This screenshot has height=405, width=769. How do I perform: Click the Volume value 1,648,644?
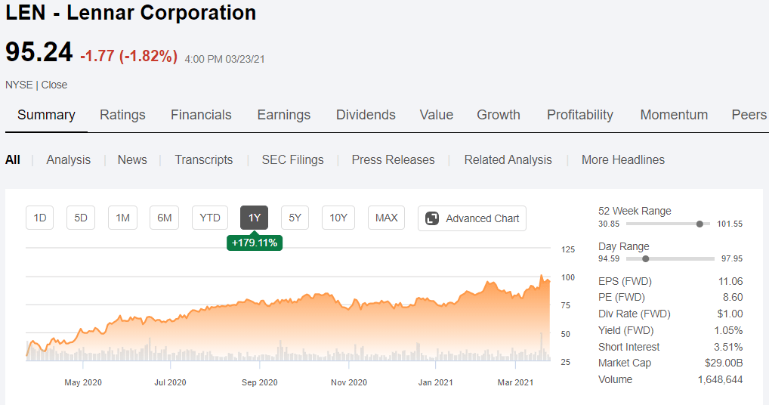click(721, 379)
